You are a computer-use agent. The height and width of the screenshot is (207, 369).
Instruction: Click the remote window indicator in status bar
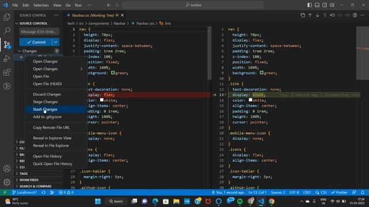click(x=5, y=192)
